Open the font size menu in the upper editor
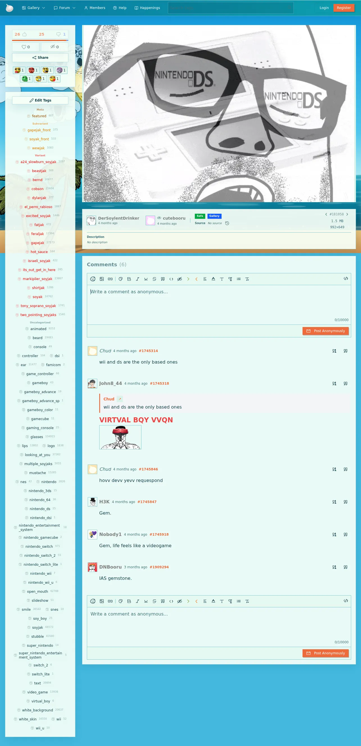The height and width of the screenshot is (746, 361). coord(222,279)
